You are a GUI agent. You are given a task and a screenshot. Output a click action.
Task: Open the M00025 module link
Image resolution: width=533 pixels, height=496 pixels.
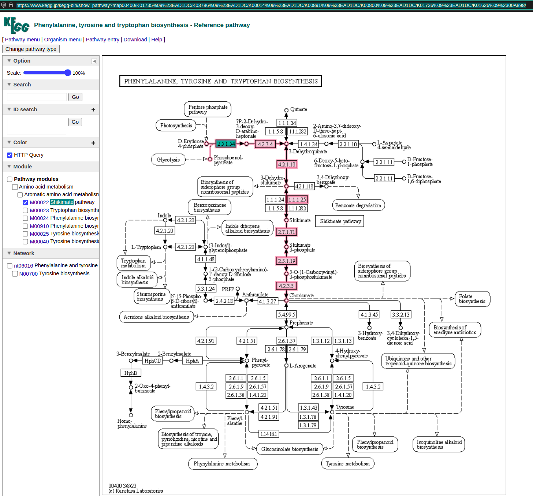[39, 234]
